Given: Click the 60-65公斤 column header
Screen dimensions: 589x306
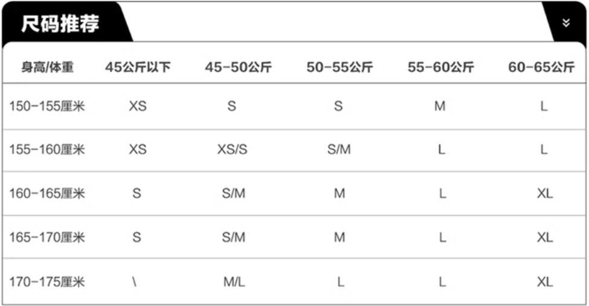Looking at the screenshot, I should coord(541,67).
